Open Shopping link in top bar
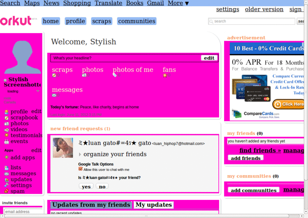Image resolution: width=308 pixels, height=218 pixels. coord(77,3)
